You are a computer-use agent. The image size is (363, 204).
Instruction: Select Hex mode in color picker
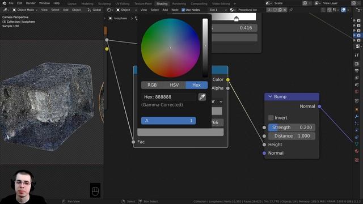[x=197, y=85]
